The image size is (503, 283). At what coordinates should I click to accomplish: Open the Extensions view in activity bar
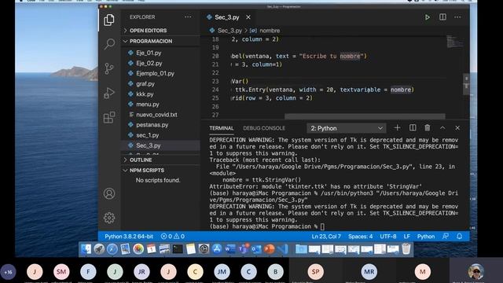109,117
